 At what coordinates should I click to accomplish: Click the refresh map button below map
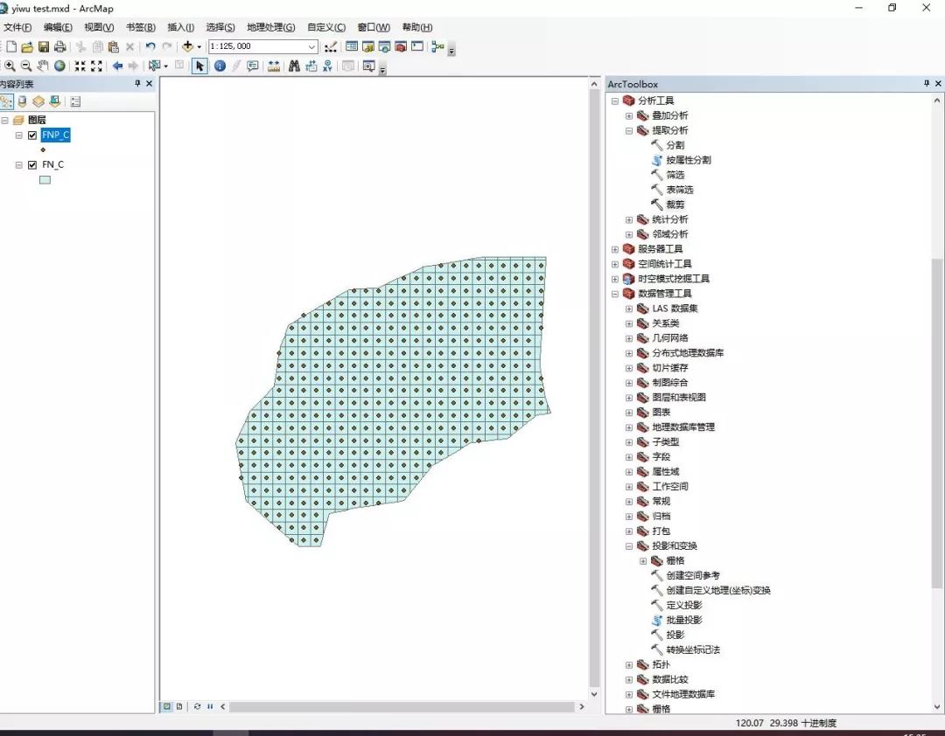click(197, 706)
